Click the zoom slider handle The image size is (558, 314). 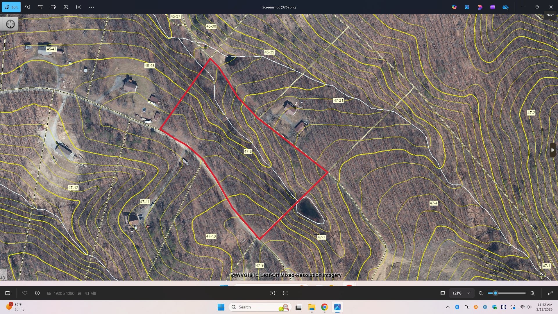[496, 293]
